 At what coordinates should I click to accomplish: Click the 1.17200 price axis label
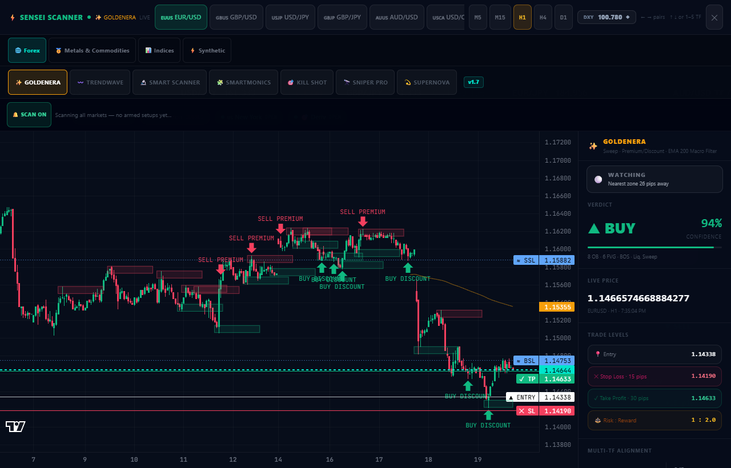[x=558, y=142]
